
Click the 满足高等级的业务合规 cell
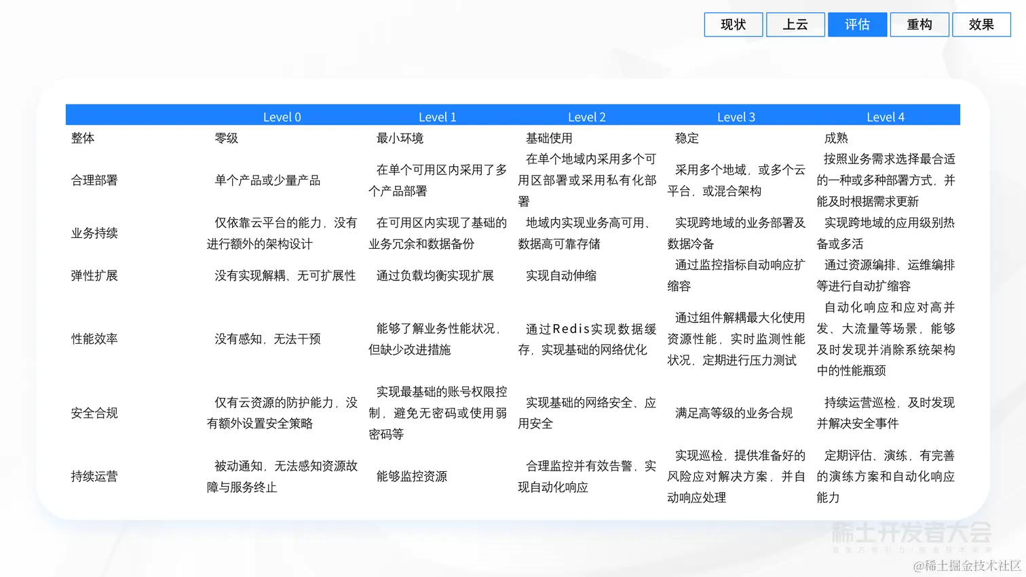(734, 412)
